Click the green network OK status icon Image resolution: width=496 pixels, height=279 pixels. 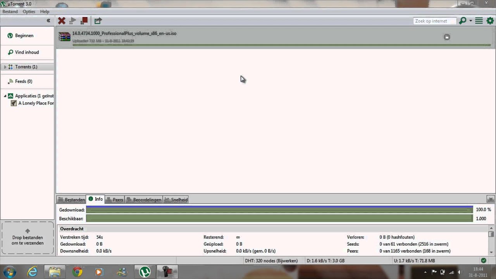483,261
